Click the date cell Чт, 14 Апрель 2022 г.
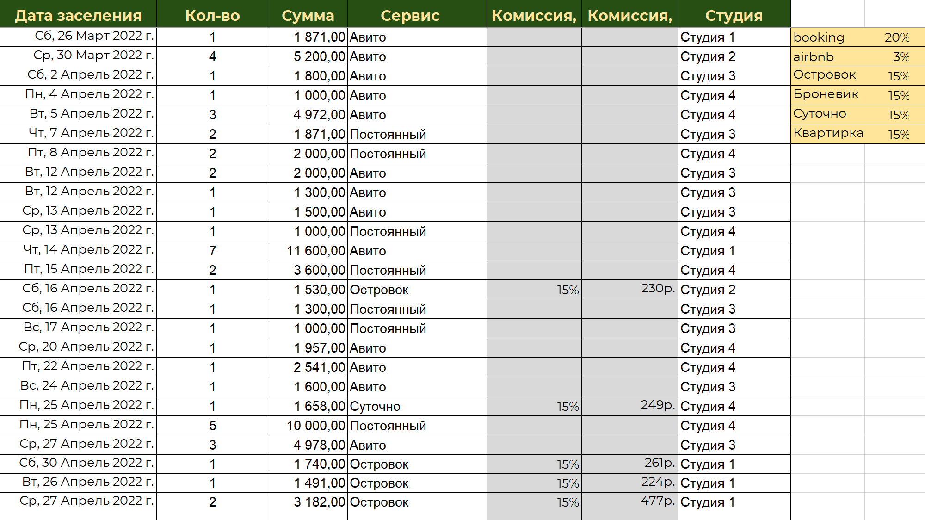Screen dimensions: 925x520 pyautogui.click(x=78, y=251)
